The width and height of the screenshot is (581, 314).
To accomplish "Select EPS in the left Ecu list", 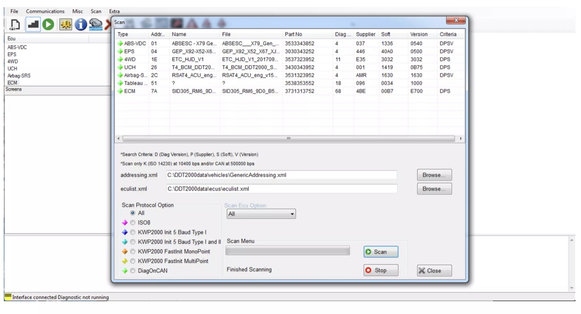I will tap(12, 54).
